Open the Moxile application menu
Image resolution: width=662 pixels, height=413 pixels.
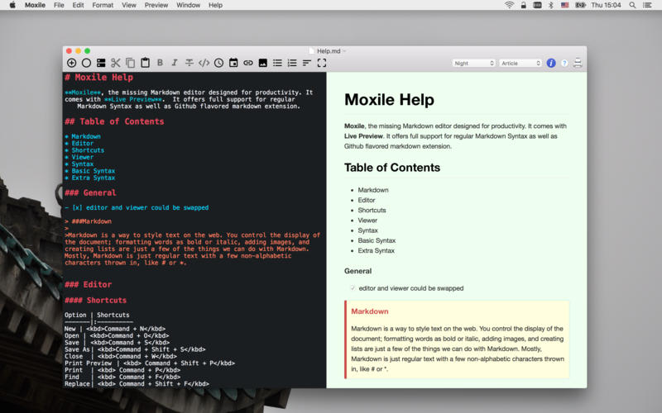tap(35, 5)
